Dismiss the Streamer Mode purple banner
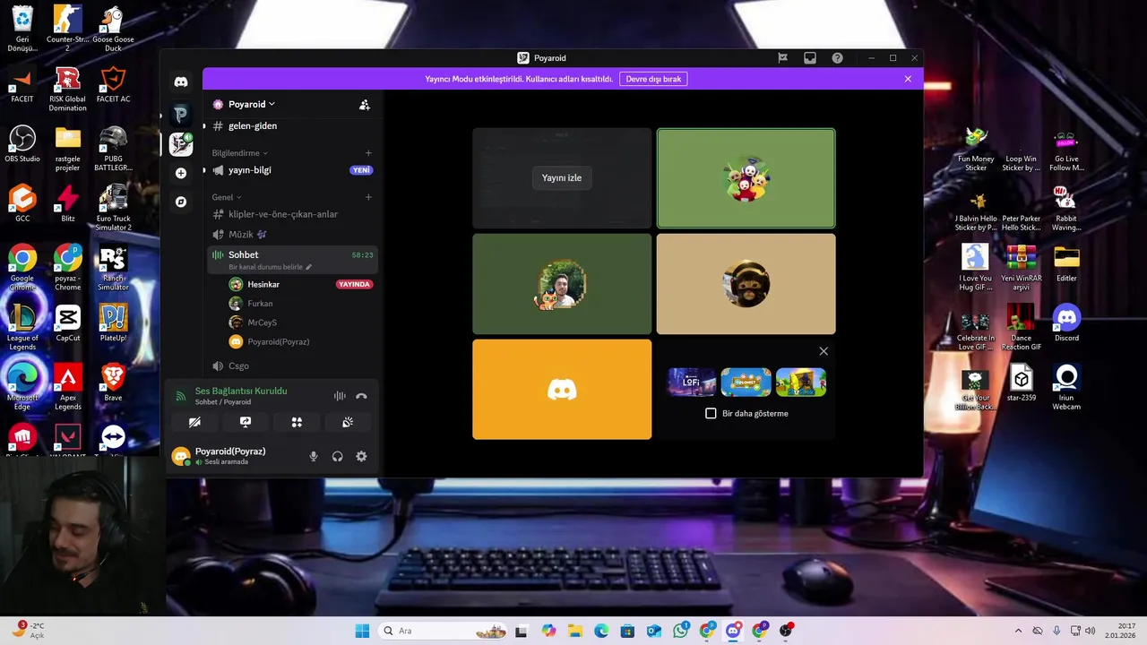The height and width of the screenshot is (645, 1147). 908,79
